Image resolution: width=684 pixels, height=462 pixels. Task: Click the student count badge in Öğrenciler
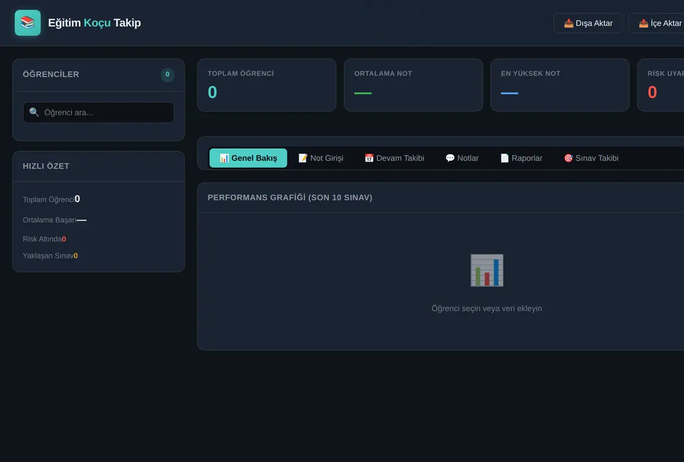168,75
